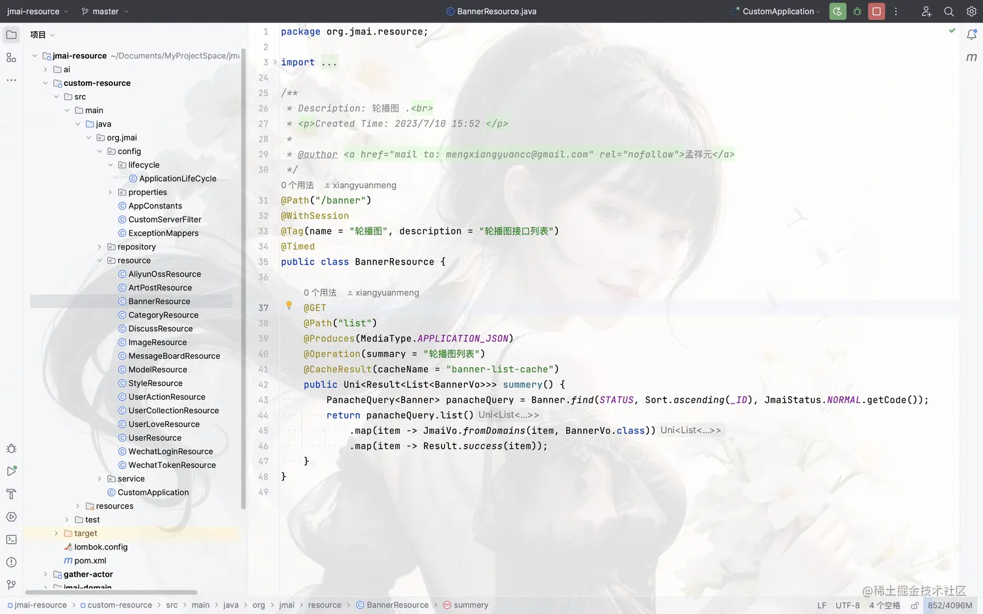This screenshot has width=983, height=614.
Task: Open MessageBoardResource class
Action: (x=174, y=356)
